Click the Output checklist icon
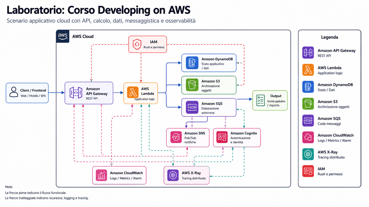Viewport: 369px width, 207px height. coord(261,100)
